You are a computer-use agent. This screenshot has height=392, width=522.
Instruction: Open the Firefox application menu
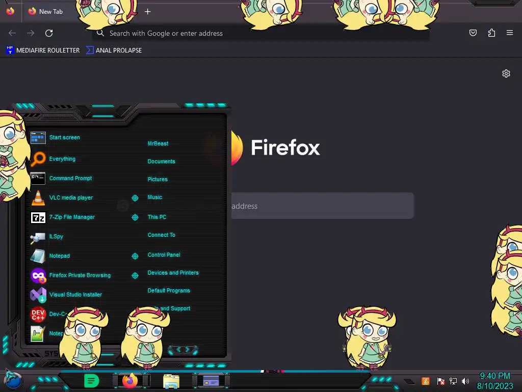(x=510, y=33)
